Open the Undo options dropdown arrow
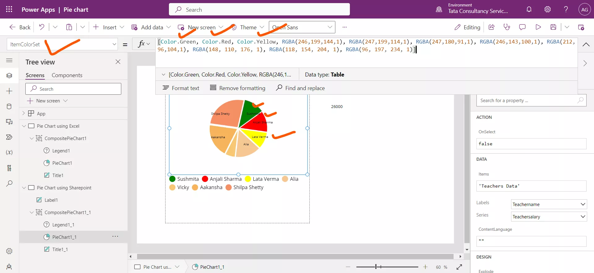The height and width of the screenshot is (273, 594). pos(55,27)
